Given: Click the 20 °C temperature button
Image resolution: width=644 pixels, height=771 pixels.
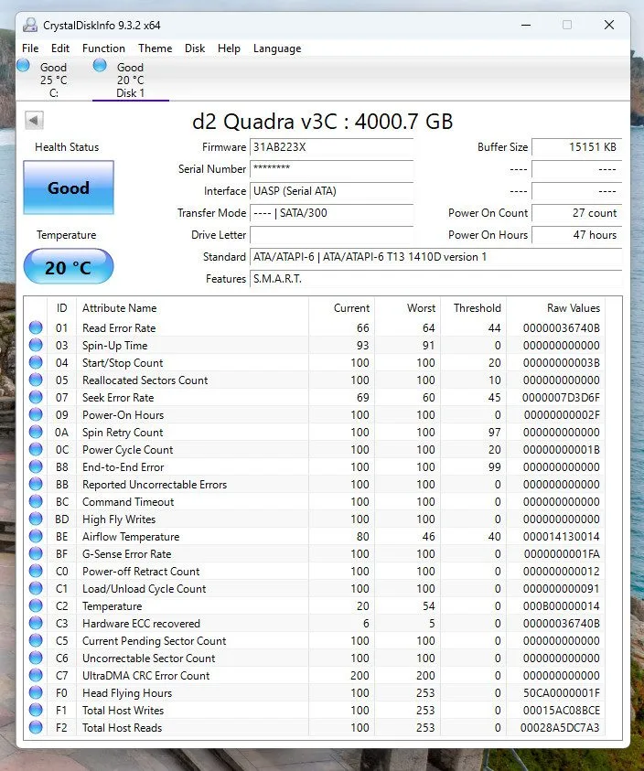Looking at the screenshot, I should coord(69,267).
